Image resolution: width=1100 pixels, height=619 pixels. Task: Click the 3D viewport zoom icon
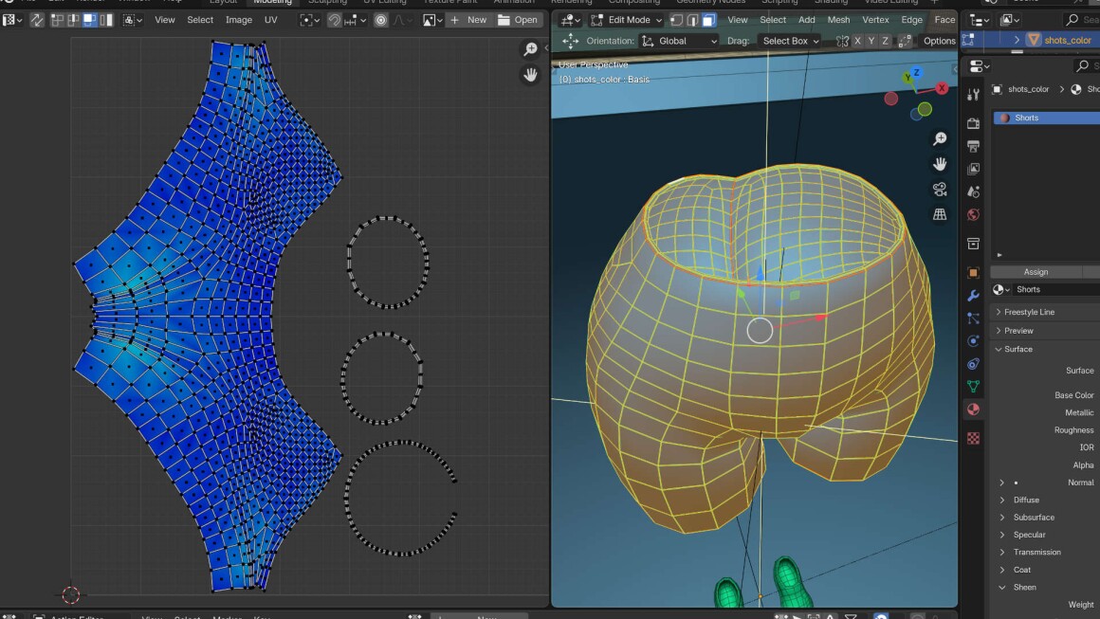940,138
